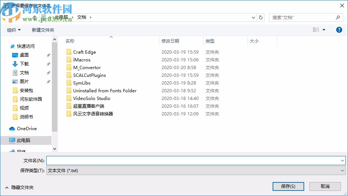This screenshot has width=348, height=196.
Task: Click the pin icon next to 桌面
Action: click(x=49, y=55)
